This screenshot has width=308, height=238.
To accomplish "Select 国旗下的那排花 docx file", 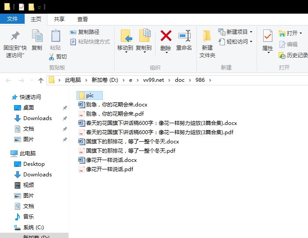I will [x=129, y=142].
